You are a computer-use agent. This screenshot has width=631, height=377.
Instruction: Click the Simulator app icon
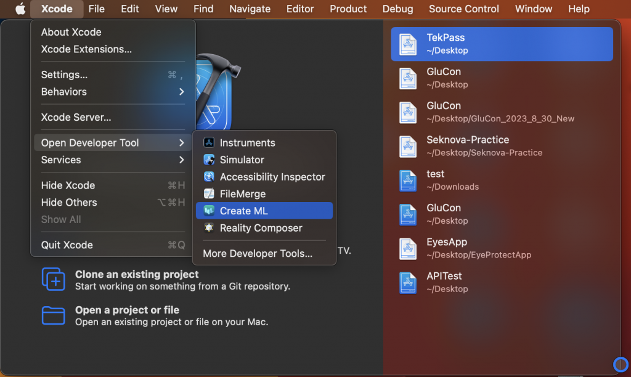tap(209, 160)
